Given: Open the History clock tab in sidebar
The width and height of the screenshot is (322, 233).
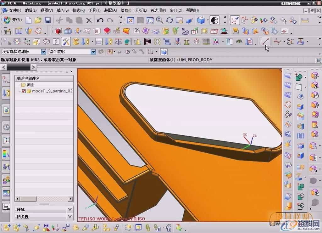Looking at the screenshot, I should [x=6, y=127].
